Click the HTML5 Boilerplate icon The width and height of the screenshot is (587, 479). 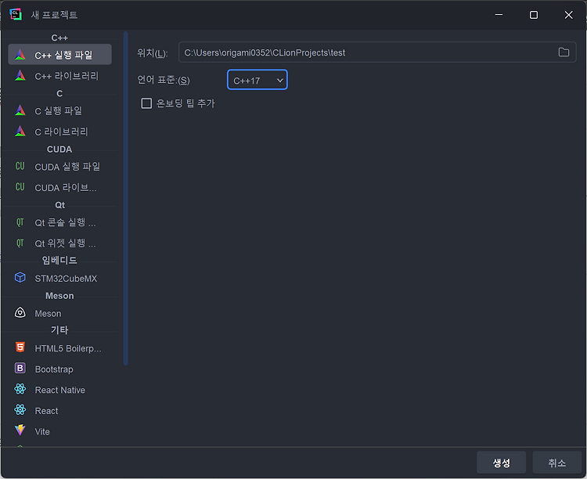click(20, 348)
